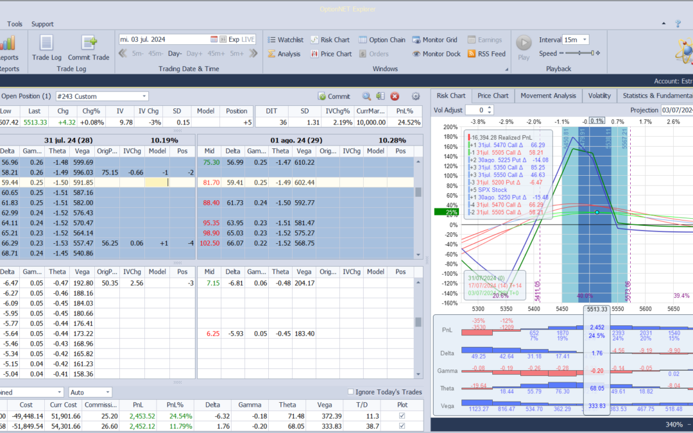Open the dropdown left of Auto

pos(60,393)
